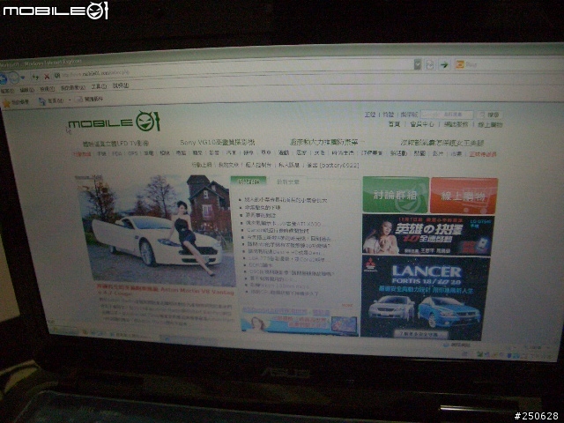564x423 pixels.
Task: Open the 網站服務 link
Action: (456, 124)
